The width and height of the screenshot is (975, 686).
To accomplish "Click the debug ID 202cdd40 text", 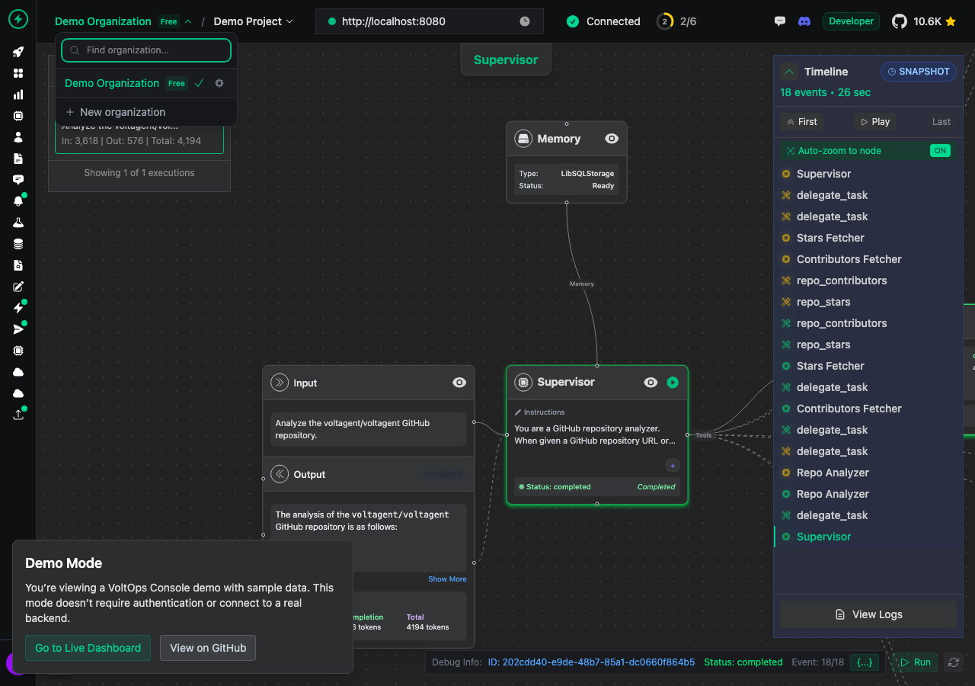I will pos(591,662).
